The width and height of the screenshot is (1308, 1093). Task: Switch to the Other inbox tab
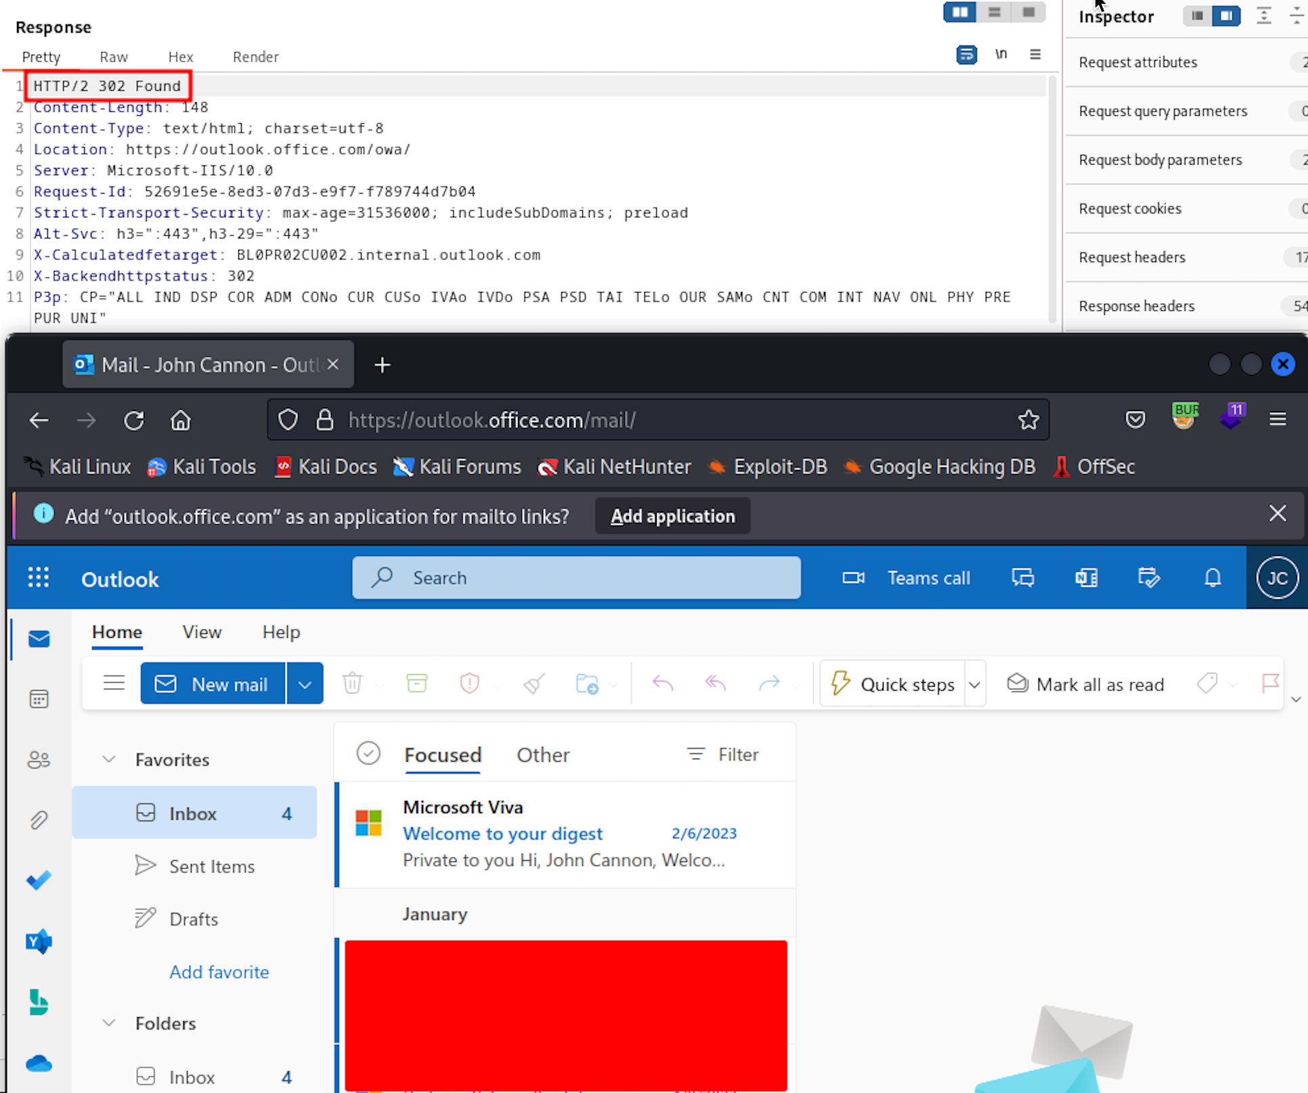(543, 754)
